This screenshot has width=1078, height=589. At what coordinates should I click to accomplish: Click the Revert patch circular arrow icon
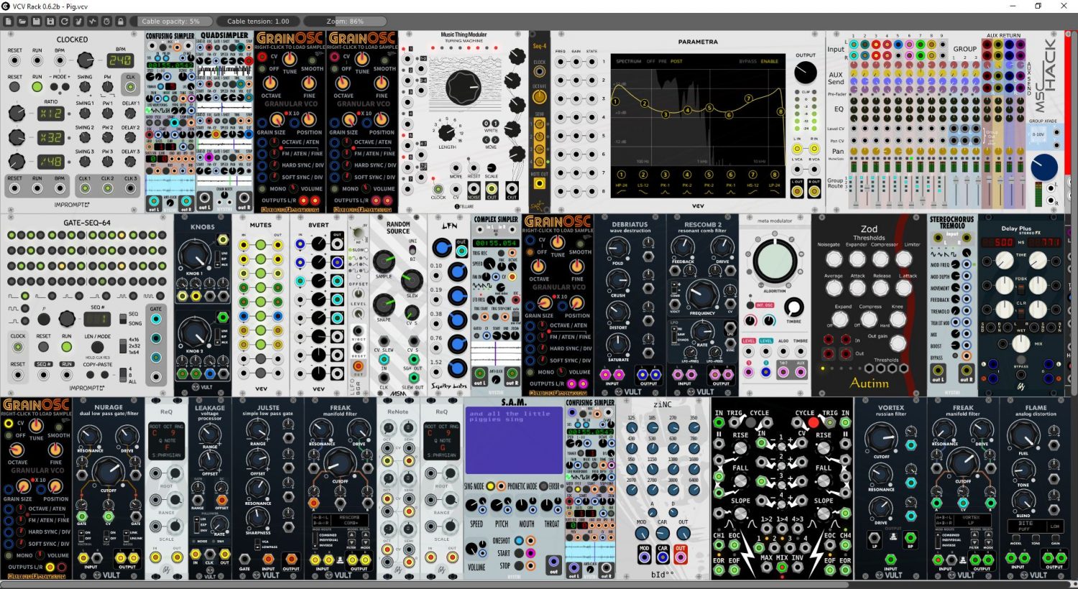(65, 22)
